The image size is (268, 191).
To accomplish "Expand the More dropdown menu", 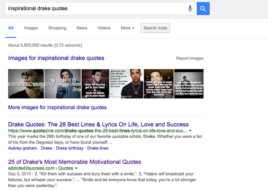I will [128, 28].
